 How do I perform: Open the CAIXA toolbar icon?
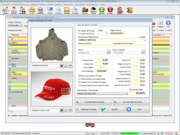coord(93,10)
